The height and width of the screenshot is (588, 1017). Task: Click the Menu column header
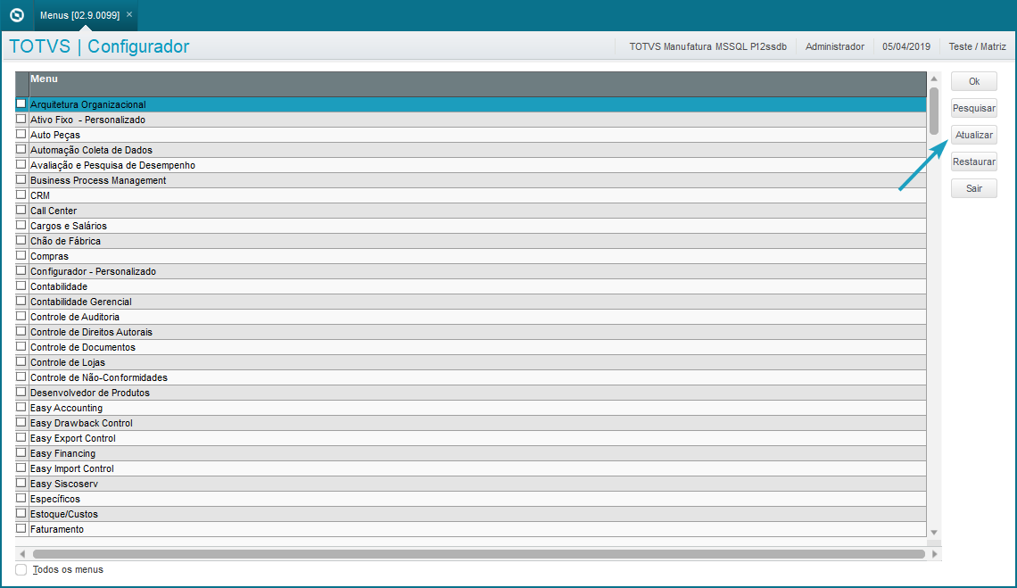(477, 85)
